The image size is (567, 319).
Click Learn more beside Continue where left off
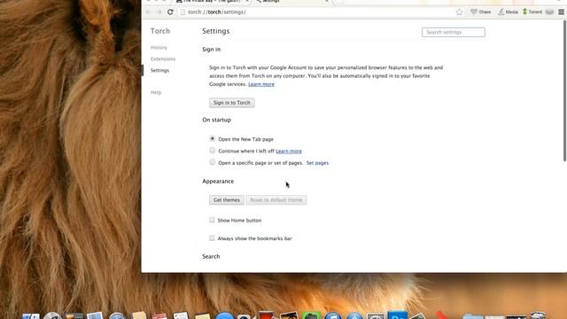click(x=289, y=152)
